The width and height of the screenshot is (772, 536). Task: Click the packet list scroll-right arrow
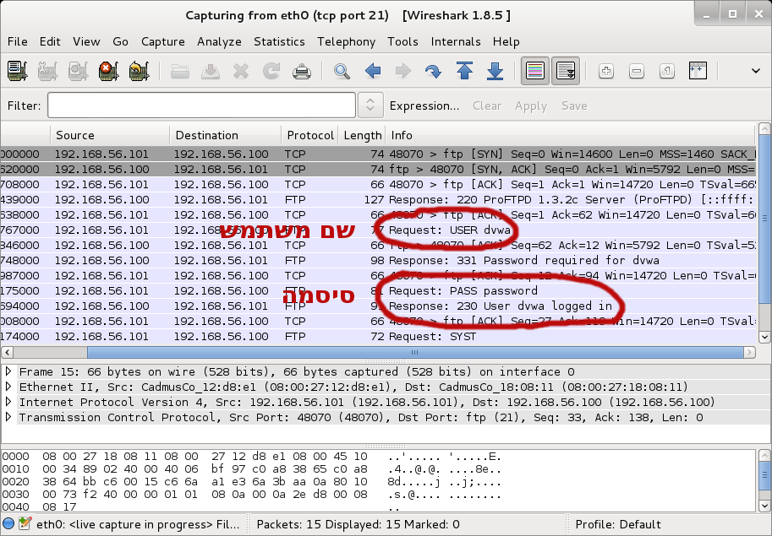749,352
